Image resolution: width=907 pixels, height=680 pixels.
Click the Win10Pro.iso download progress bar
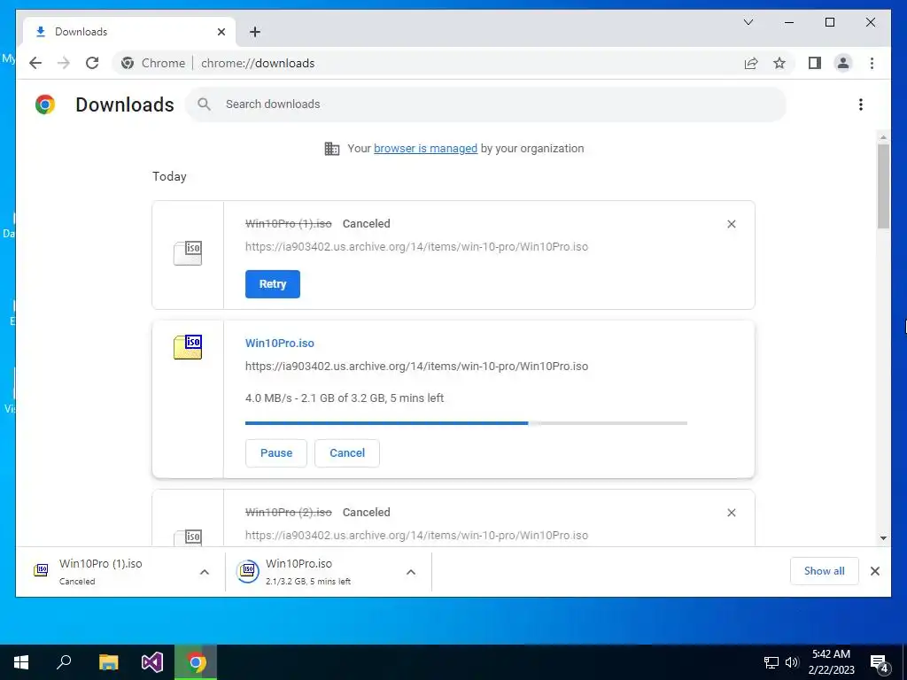466,423
